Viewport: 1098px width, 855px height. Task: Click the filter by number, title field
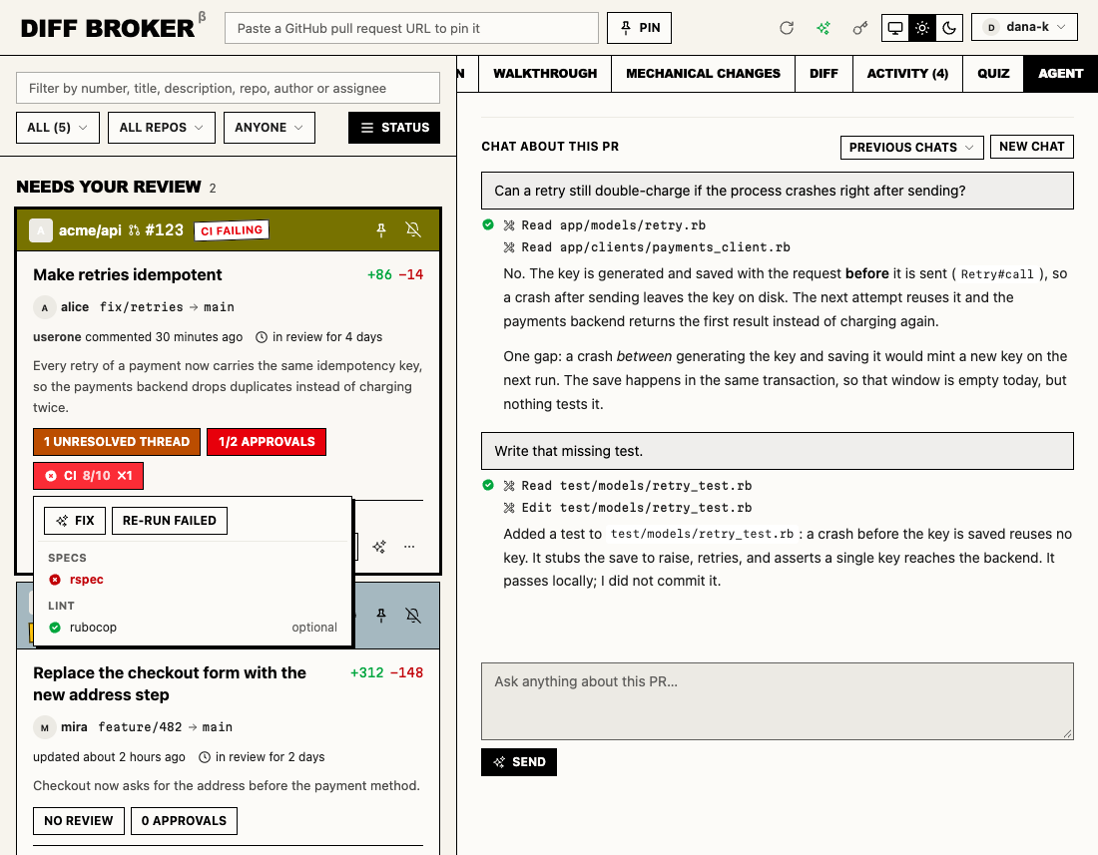click(x=229, y=88)
